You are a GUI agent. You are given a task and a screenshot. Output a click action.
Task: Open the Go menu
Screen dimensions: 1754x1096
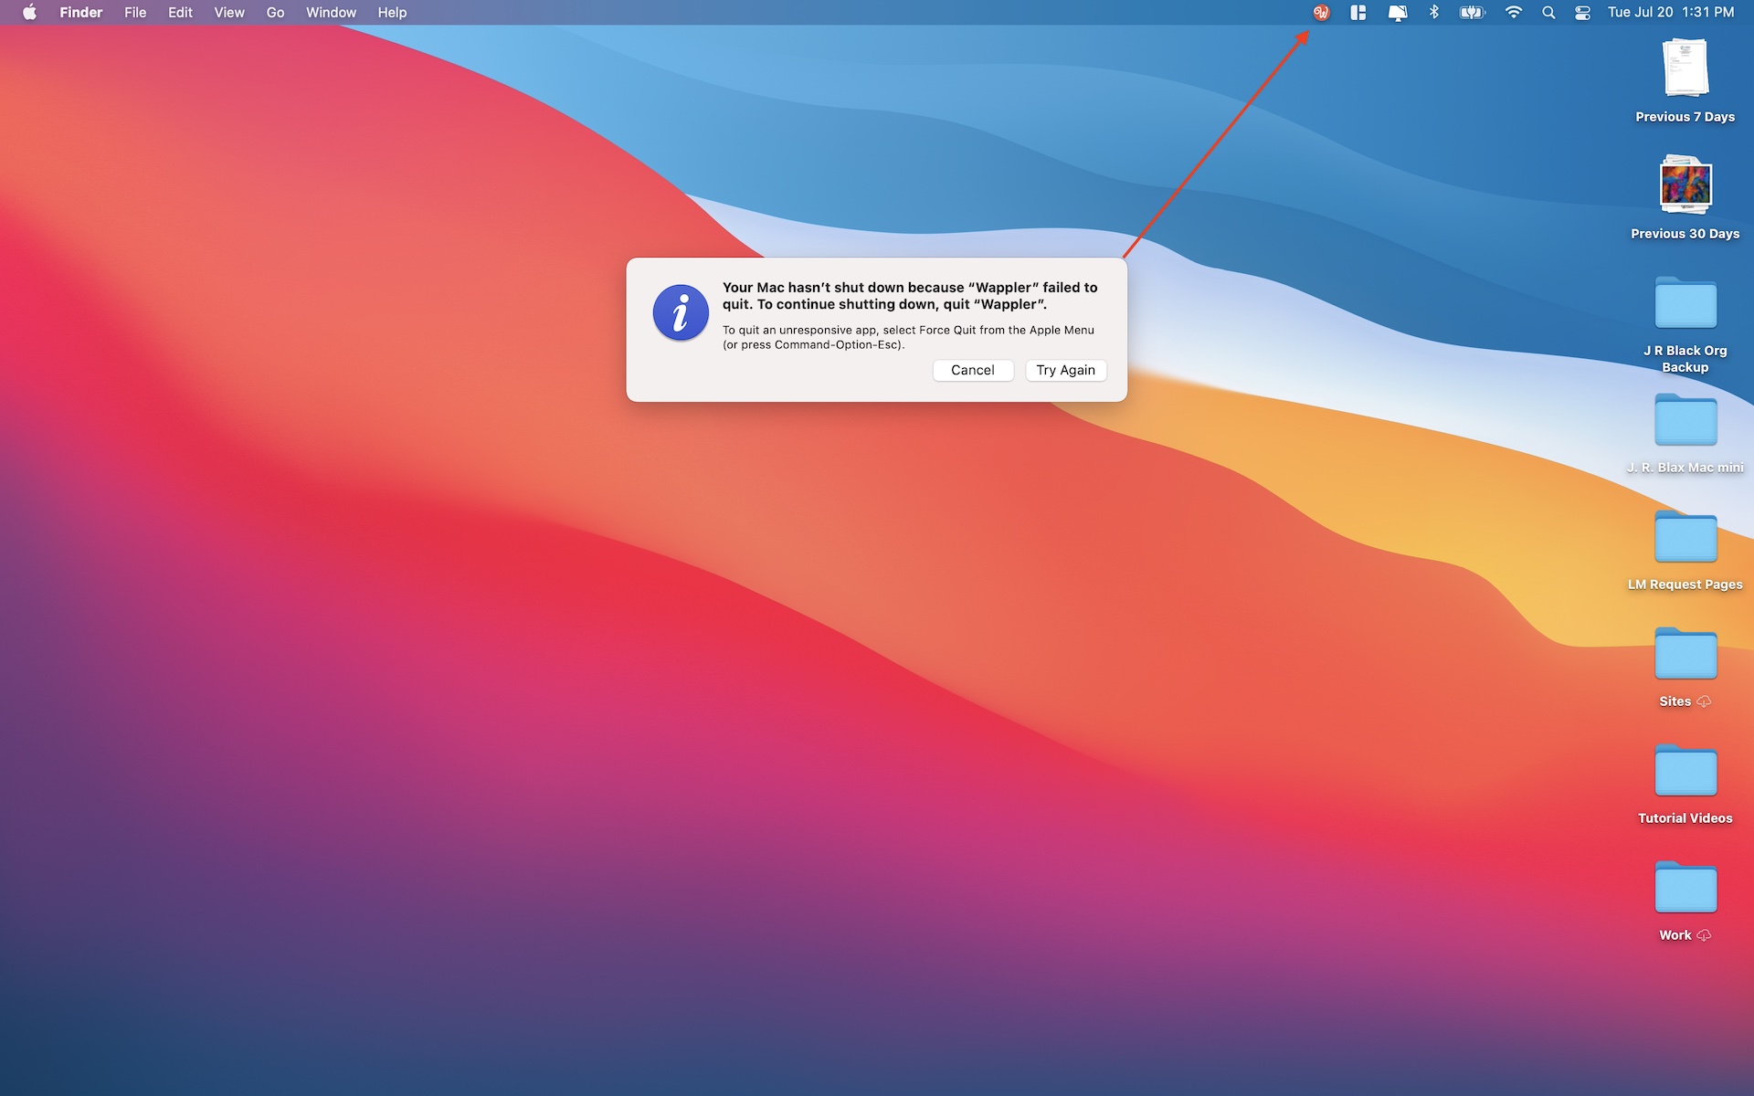click(275, 13)
